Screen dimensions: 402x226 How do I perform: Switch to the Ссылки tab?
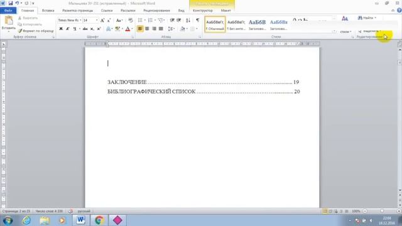tap(107, 11)
